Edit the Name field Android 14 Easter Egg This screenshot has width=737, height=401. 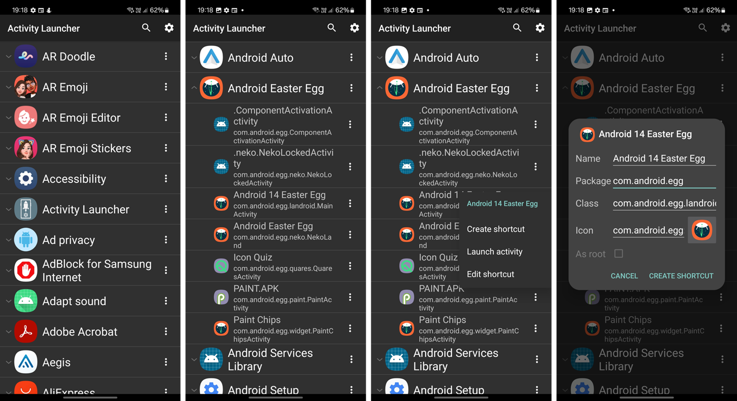point(664,159)
